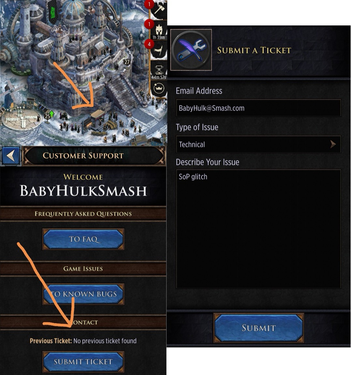This screenshot has width=352, height=375.
Task: Tap the hammer build queue icon
Action: pyautogui.click(x=158, y=9)
